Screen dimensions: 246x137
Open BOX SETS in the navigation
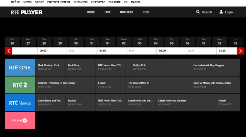[127, 12]
